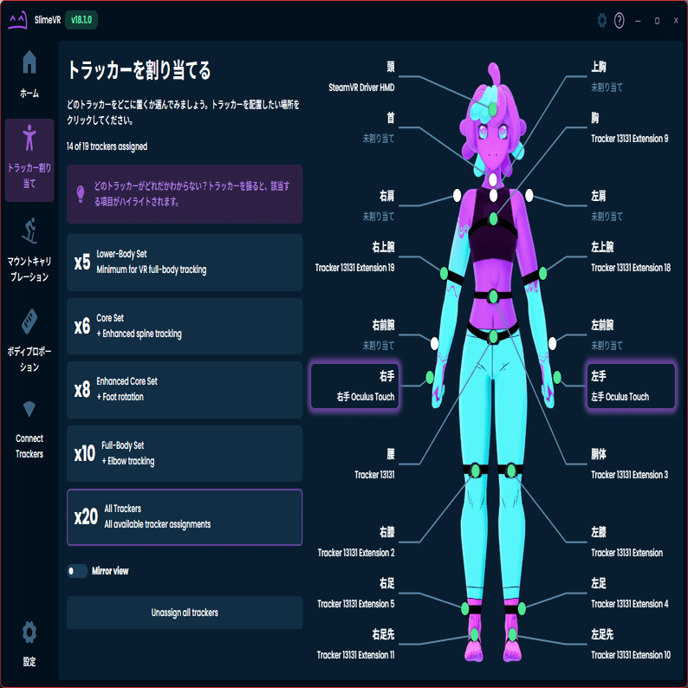This screenshot has height=688, width=688.
Task: Open the 右手 Oculus Touch slot
Action: pos(355,386)
